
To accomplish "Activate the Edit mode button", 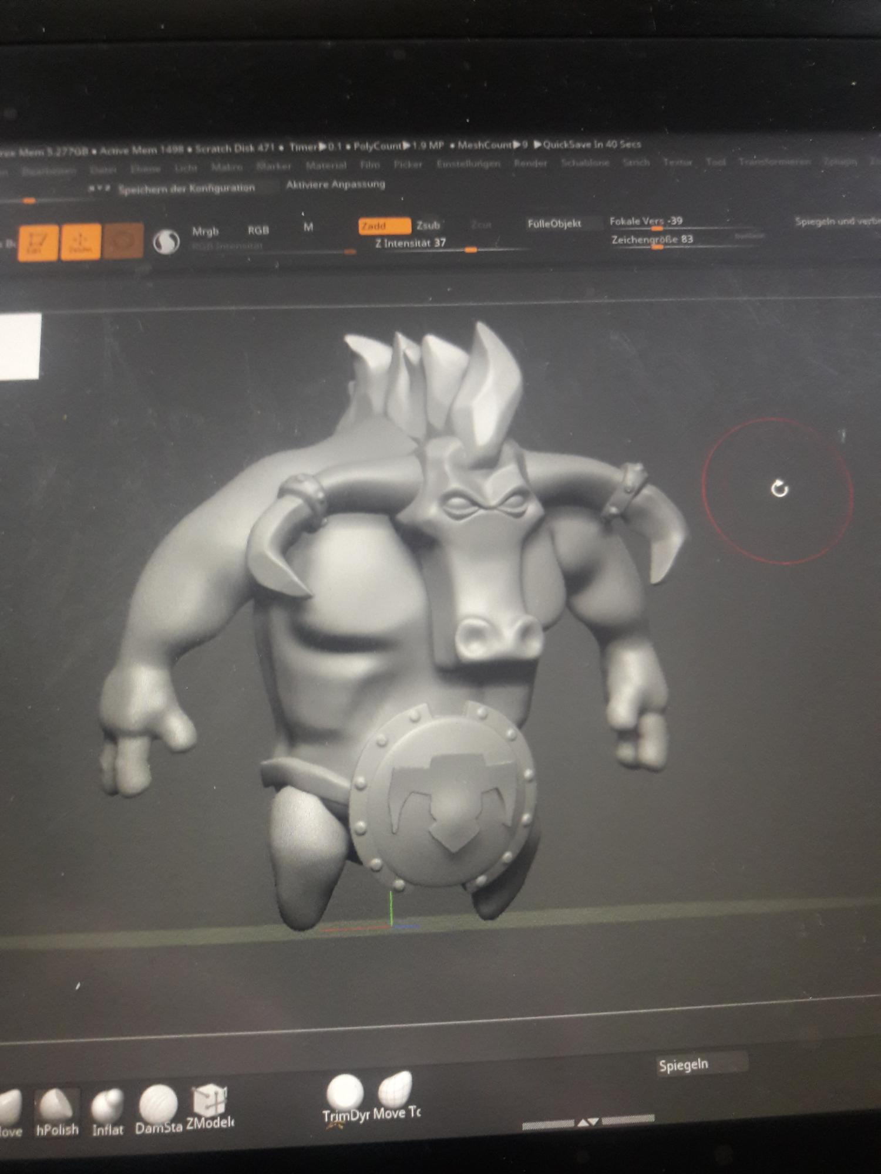I will click(x=38, y=241).
